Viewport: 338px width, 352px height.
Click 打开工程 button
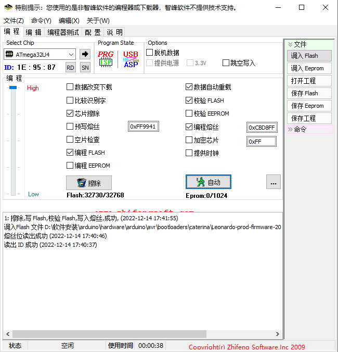click(309, 81)
